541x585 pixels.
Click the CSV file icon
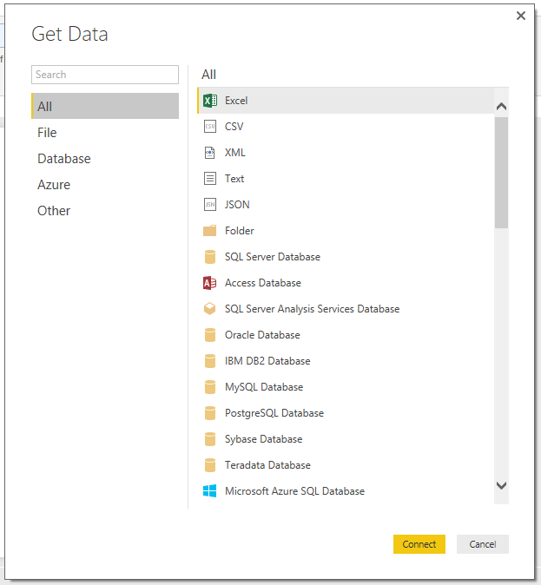[x=209, y=127]
